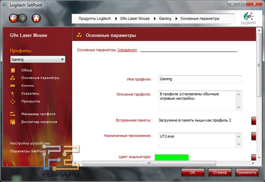This screenshot has width=265, height=182.
Task: Click the Диспетчер макросов icon
Action: coord(13,122)
